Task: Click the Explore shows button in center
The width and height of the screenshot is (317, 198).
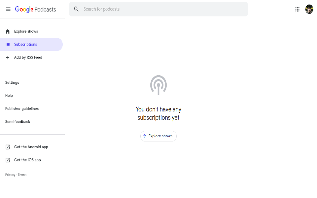Action: (x=158, y=136)
